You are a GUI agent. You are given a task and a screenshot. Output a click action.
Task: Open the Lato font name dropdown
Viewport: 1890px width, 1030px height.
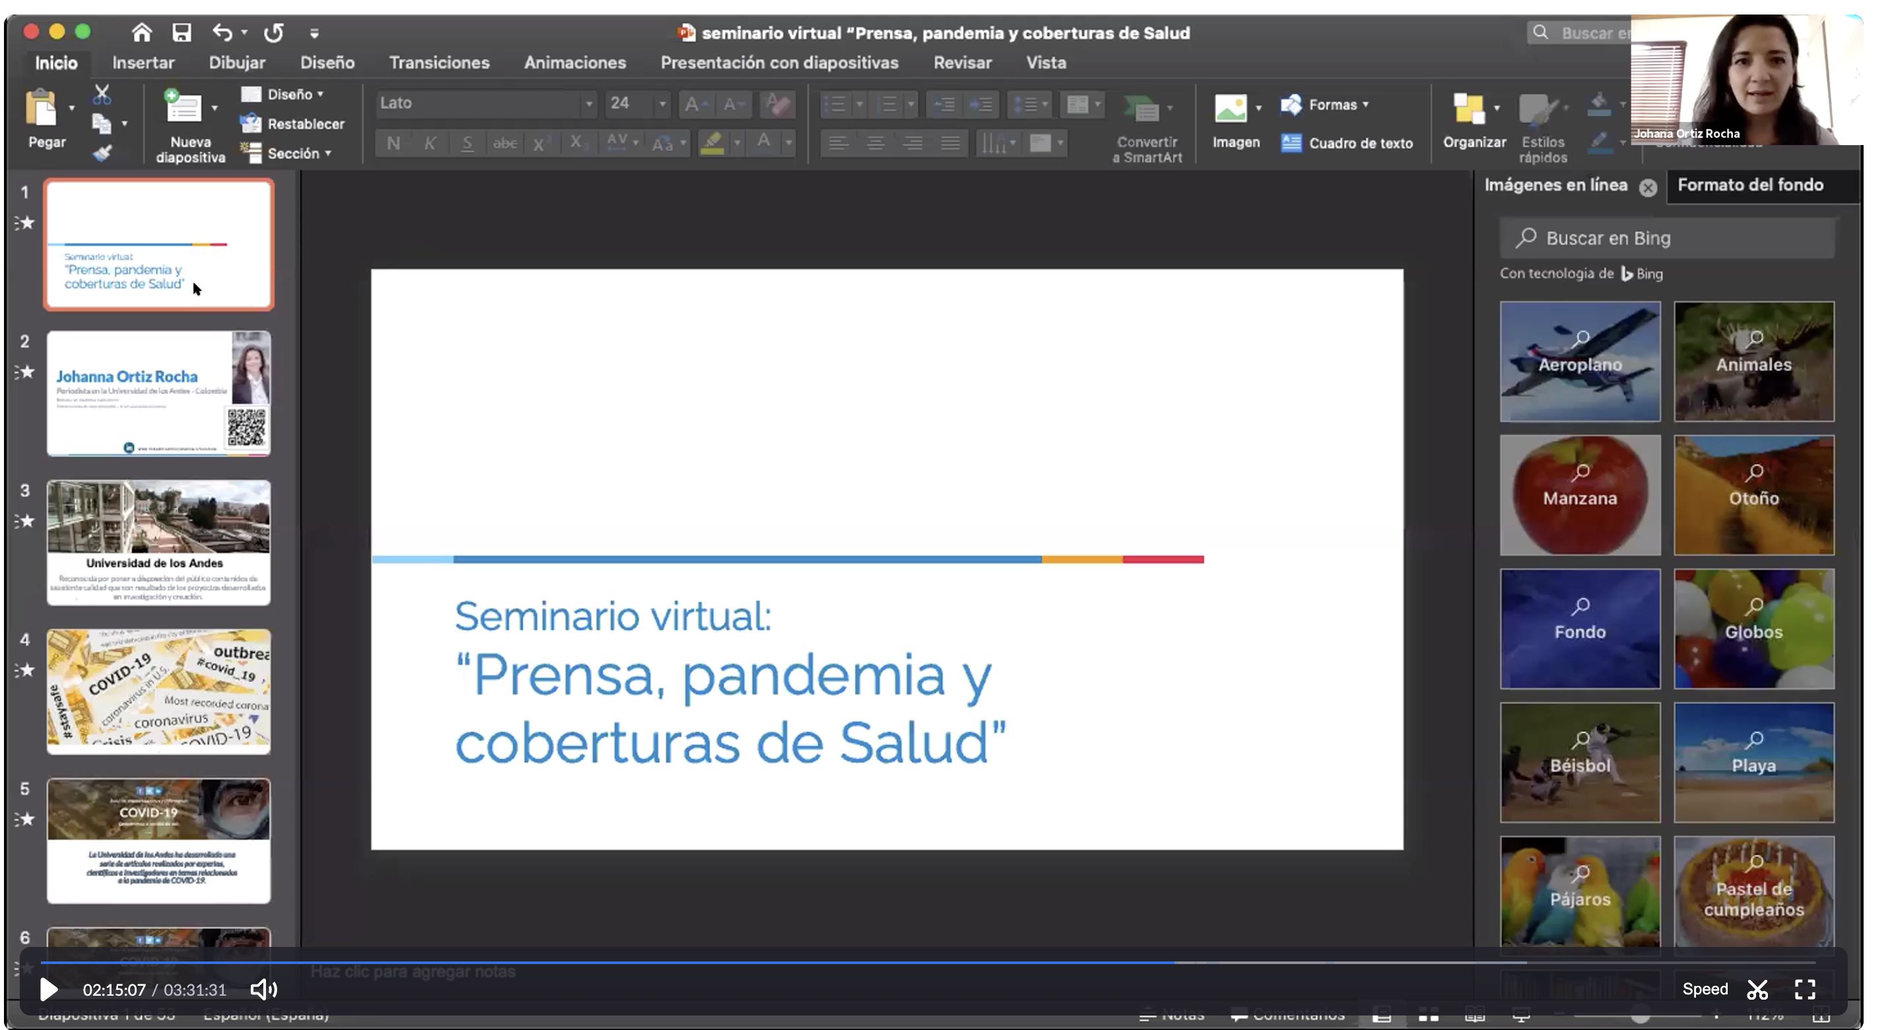coord(588,104)
